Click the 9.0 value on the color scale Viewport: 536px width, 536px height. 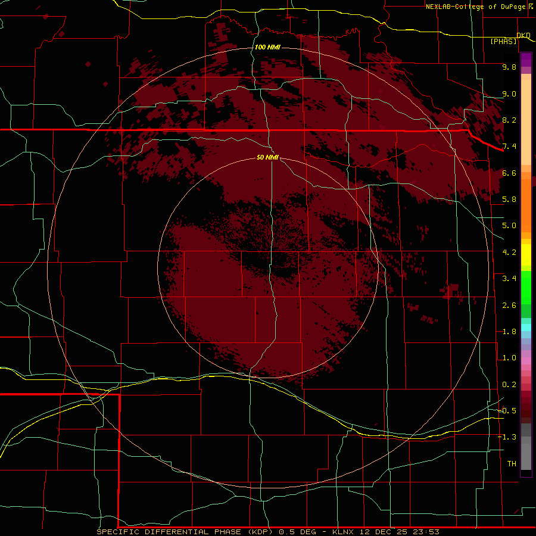coord(509,94)
